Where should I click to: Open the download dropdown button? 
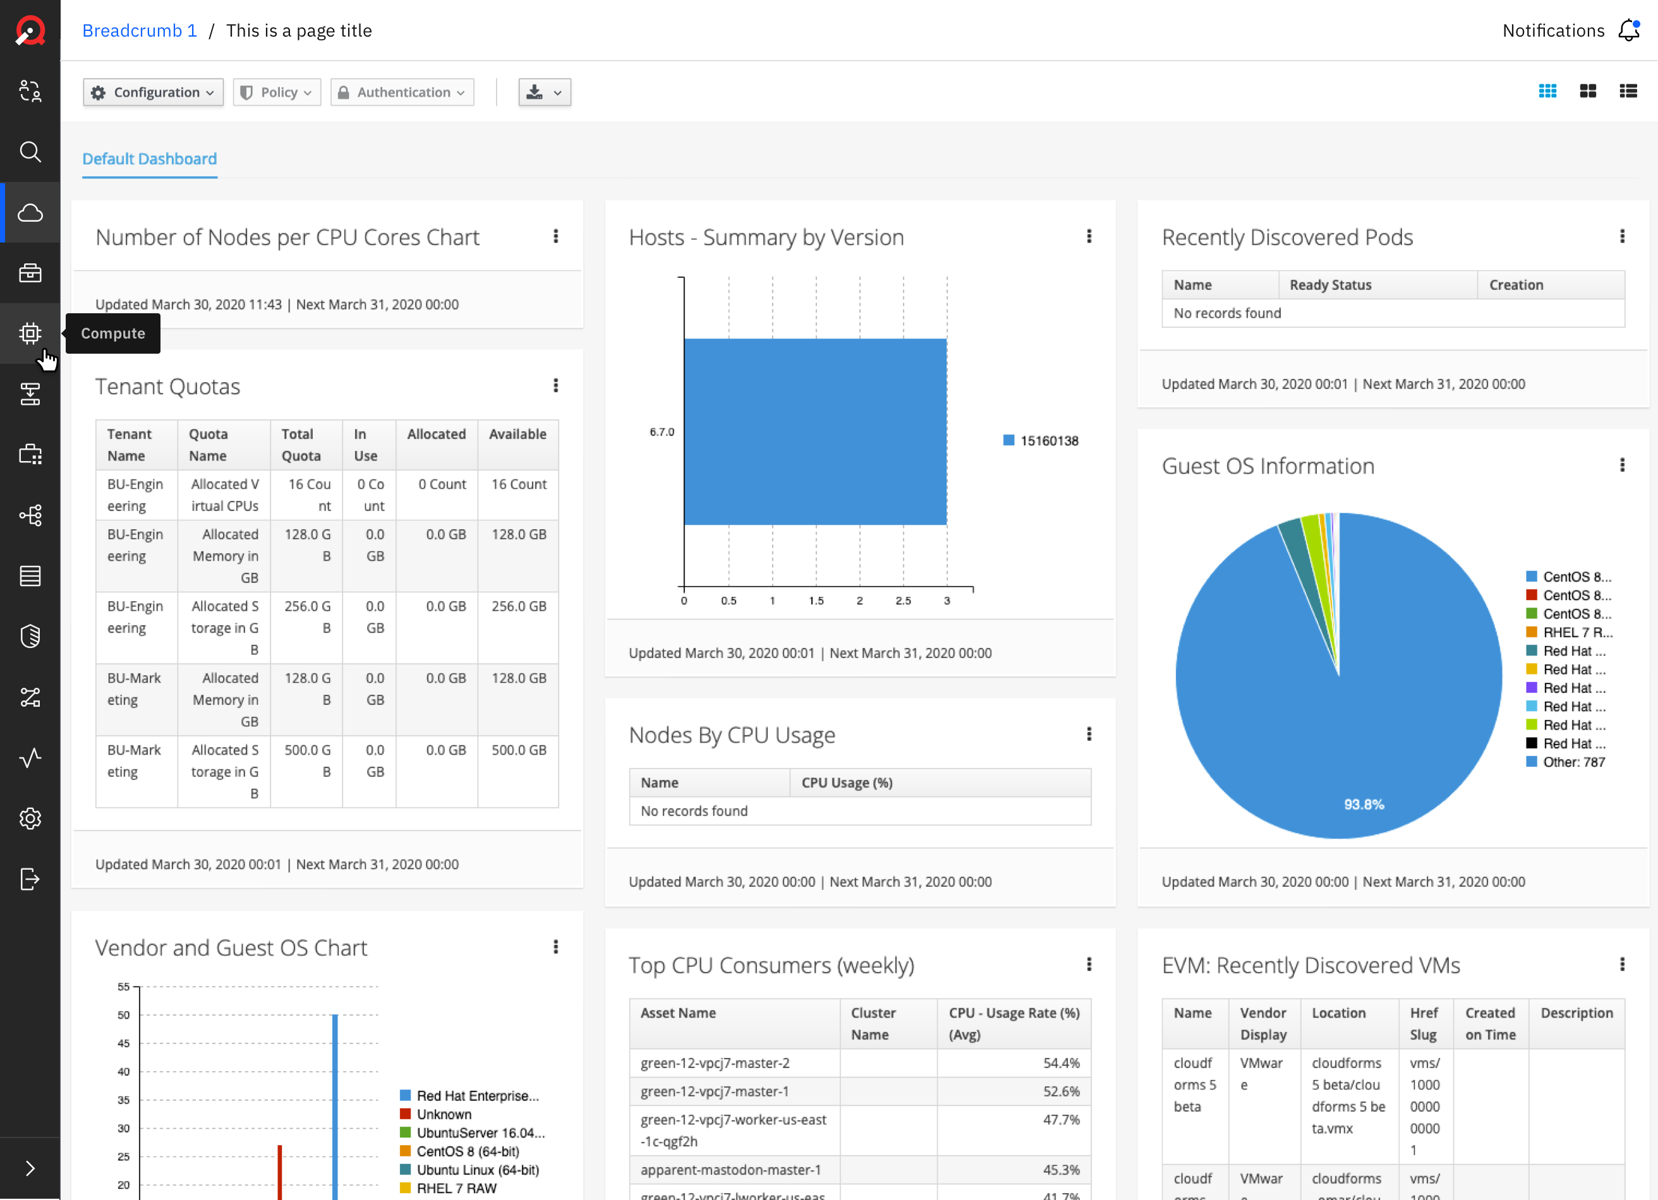545,92
